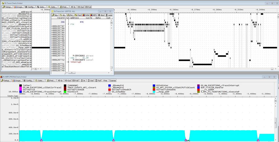Open Groups in the Trace.Chart window toolbar

click(x=18, y=7)
